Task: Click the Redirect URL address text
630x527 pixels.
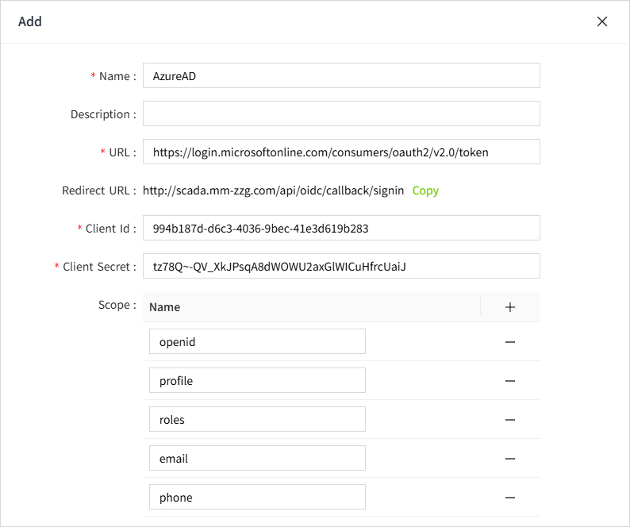Action: pos(273,190)
